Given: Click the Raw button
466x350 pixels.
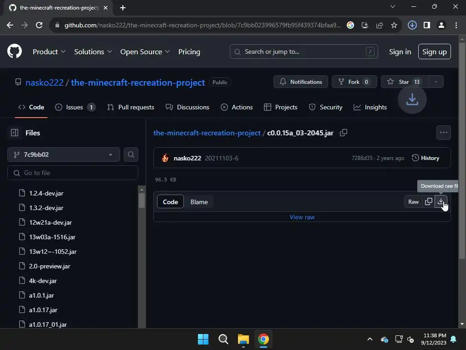Looking at the screenshot, I should [413, 201].
